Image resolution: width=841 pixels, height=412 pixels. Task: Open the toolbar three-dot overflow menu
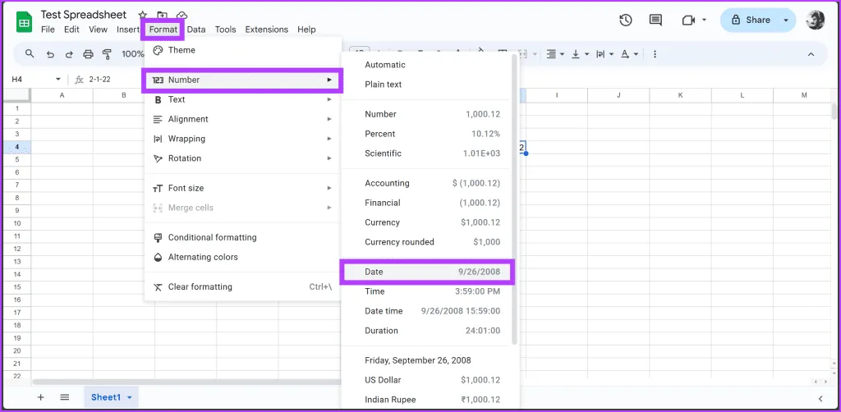(655, 54)
